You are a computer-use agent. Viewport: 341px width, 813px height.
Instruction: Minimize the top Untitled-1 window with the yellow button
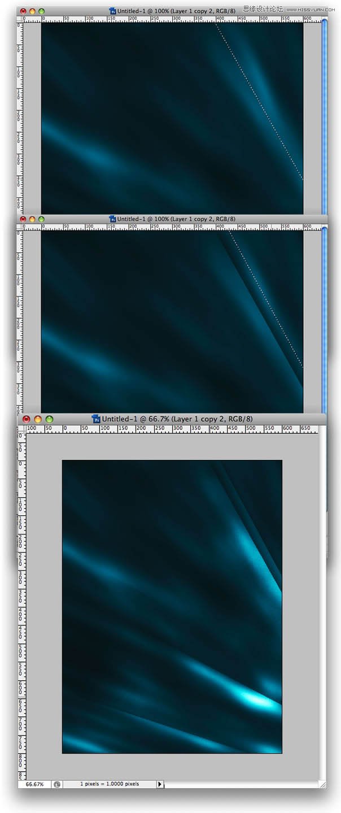32,11
